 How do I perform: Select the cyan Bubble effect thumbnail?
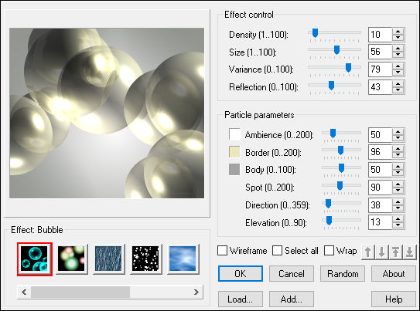[x=35, y=259]
